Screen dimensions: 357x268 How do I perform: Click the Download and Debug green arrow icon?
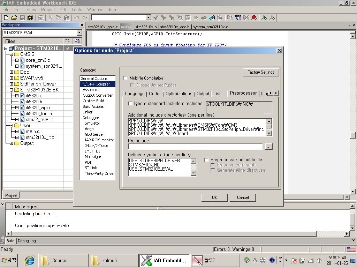pyautogui.click(x=264, y=17)
